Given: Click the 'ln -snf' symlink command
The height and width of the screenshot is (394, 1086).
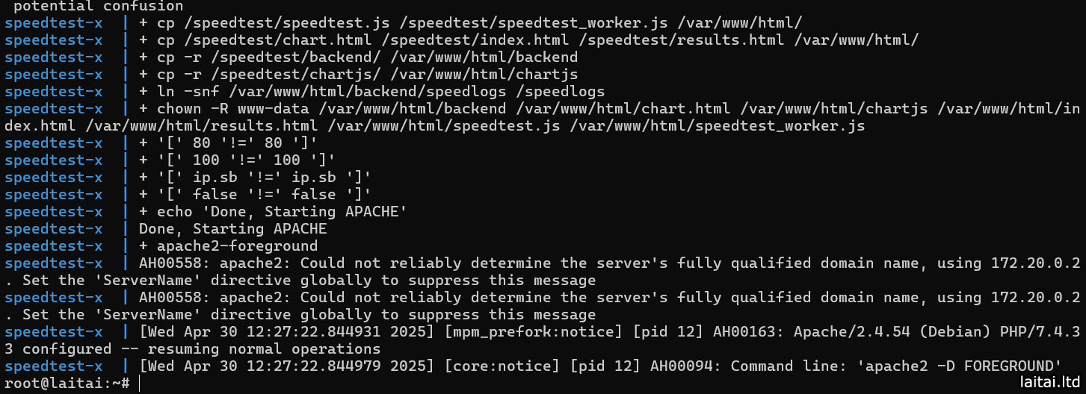Looking at the screenshot, I should click(371, 92).
